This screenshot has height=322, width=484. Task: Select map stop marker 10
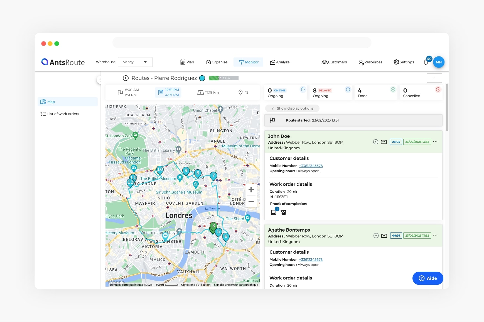pos(160,170)
